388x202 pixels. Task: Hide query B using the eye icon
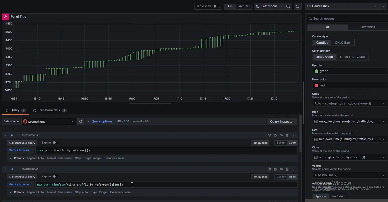[281, 169]
